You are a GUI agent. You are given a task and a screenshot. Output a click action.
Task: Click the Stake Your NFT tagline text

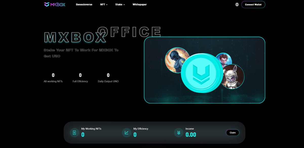81,53
